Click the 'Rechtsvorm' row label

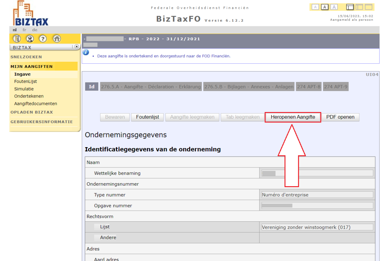coord(100,216)
